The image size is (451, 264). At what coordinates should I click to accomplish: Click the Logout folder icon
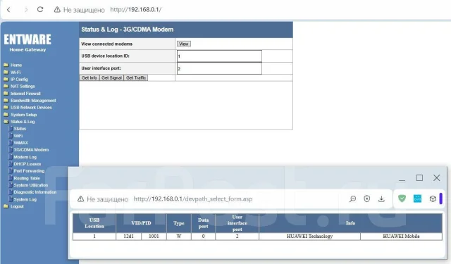6,206
